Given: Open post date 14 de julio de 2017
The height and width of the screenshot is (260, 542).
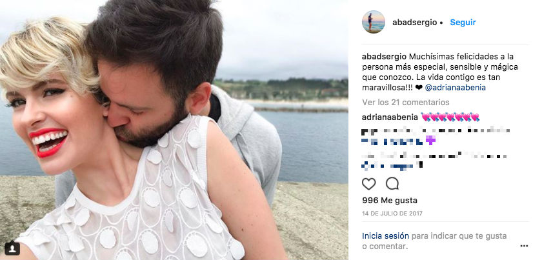Looking at the screenshot, I should pos(392,214).
